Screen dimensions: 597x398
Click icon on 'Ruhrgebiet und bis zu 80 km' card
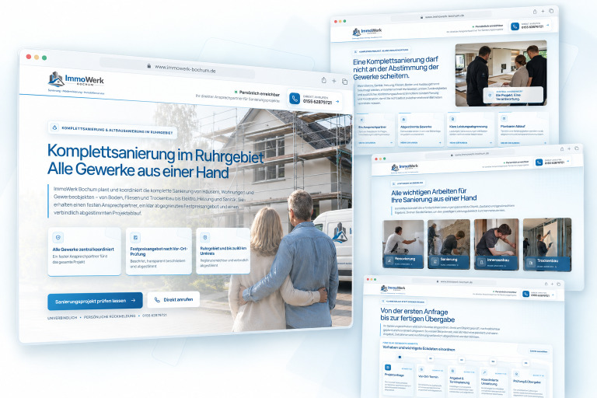coord(205,238)
